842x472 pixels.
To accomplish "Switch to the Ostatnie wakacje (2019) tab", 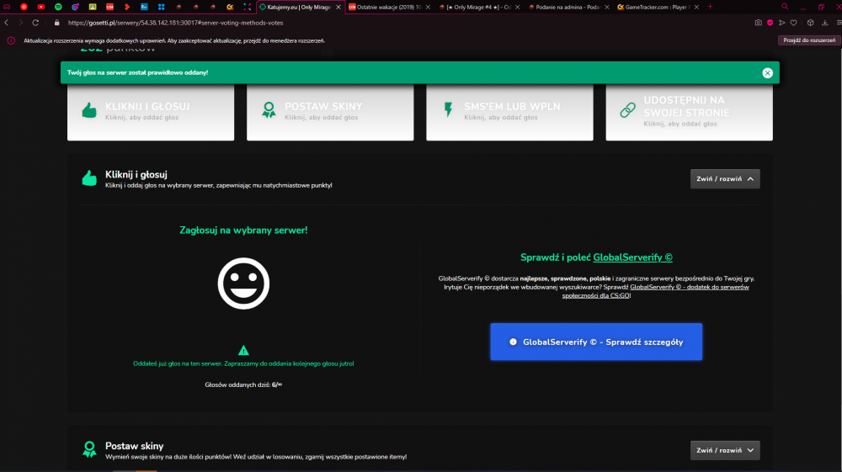I will coord(388,7).
